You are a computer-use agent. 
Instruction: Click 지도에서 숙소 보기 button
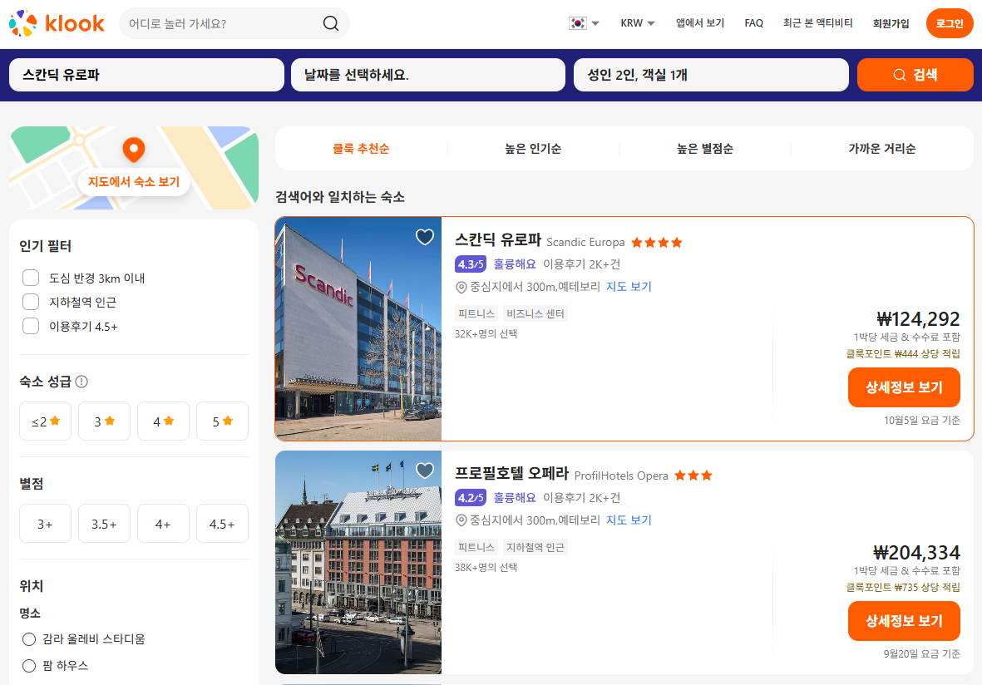133,181
